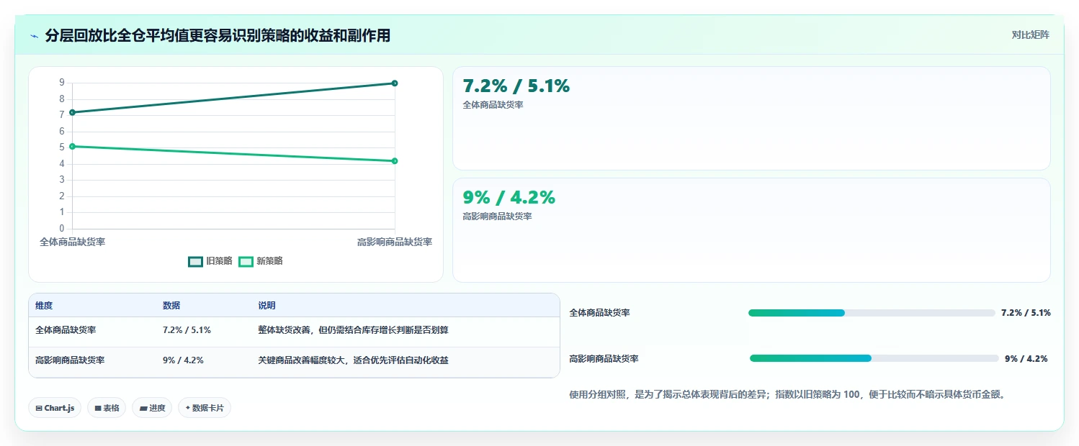The height and width of the screenshot is (446, 1079).
Task: Click the 旧策略 legend label
Action: point(219,261)
